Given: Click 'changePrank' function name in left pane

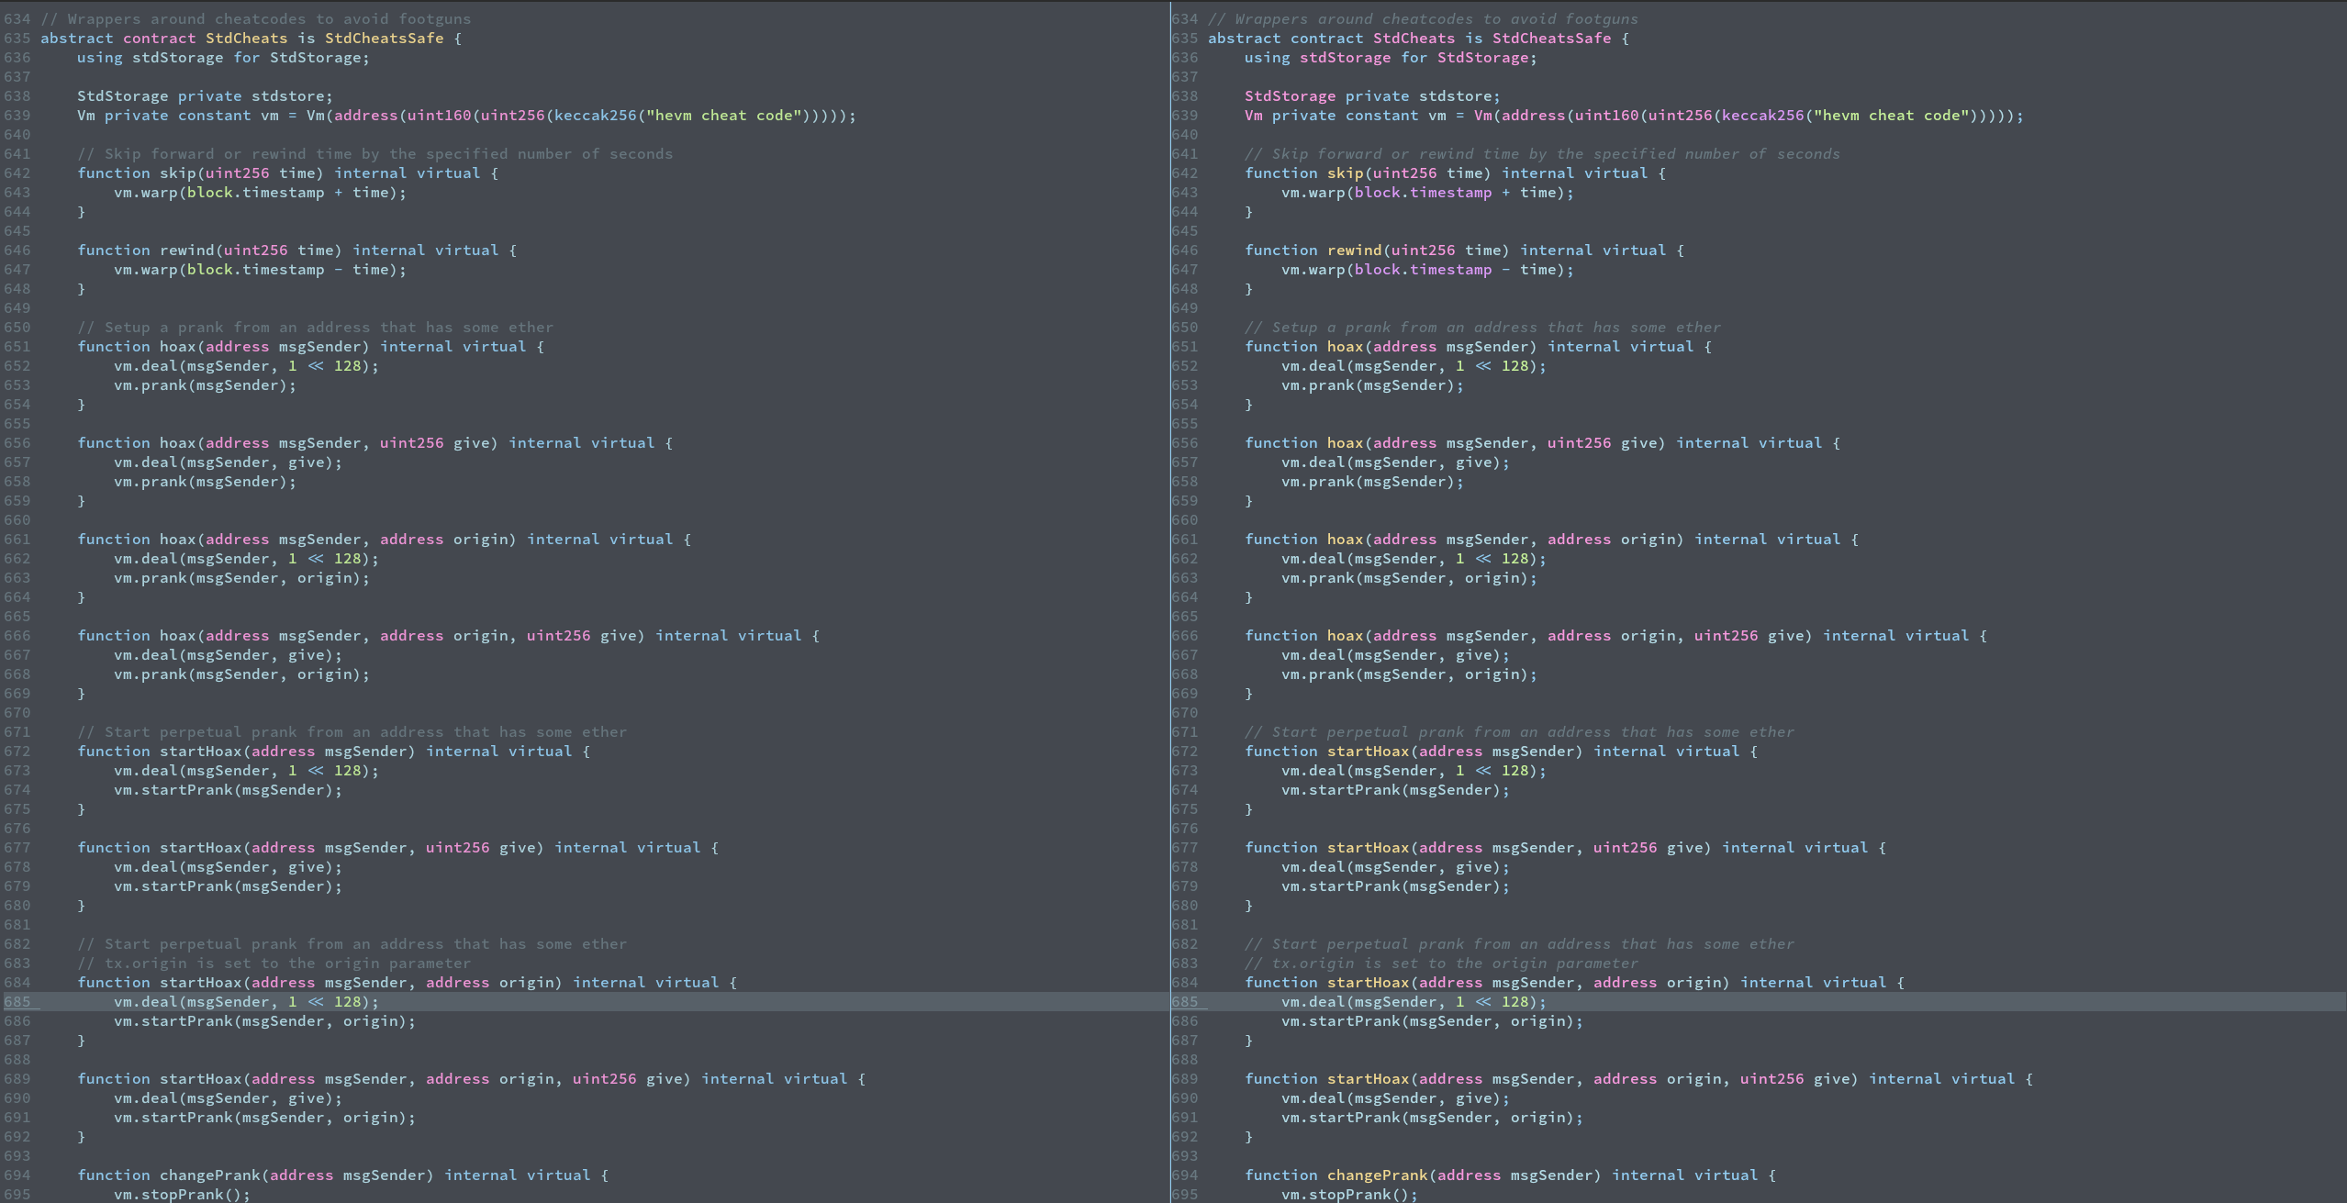Looking at the screenshot, I should (210, 1175).
